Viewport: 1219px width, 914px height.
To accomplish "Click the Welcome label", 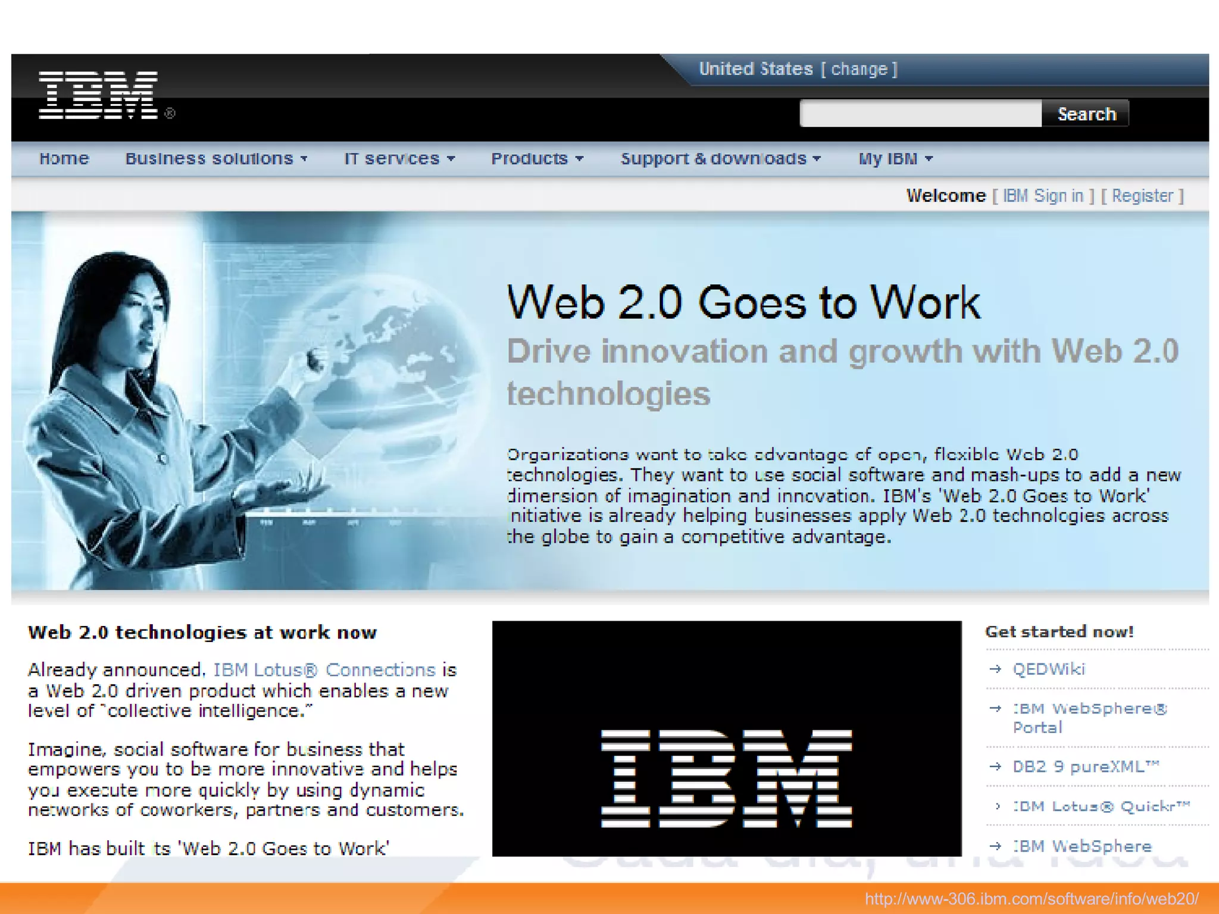I will tap(946, 196).
